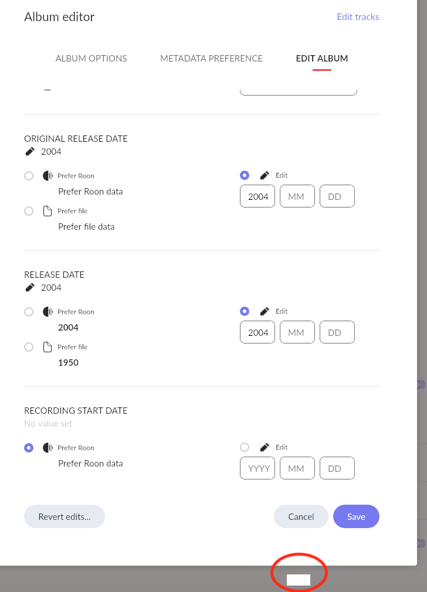
Task: Open Metadata Preference tab
Action: click(x=211, y=59)
